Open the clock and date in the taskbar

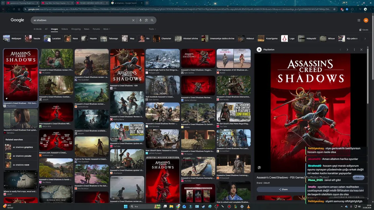tap(366, 206)
